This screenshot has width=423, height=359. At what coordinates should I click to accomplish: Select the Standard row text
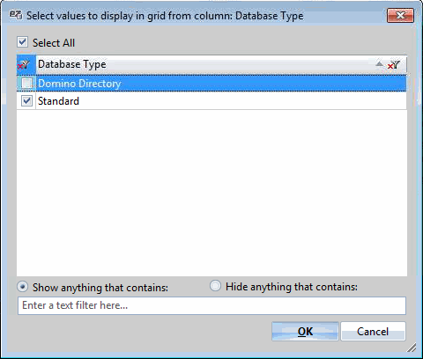point(58,101)
